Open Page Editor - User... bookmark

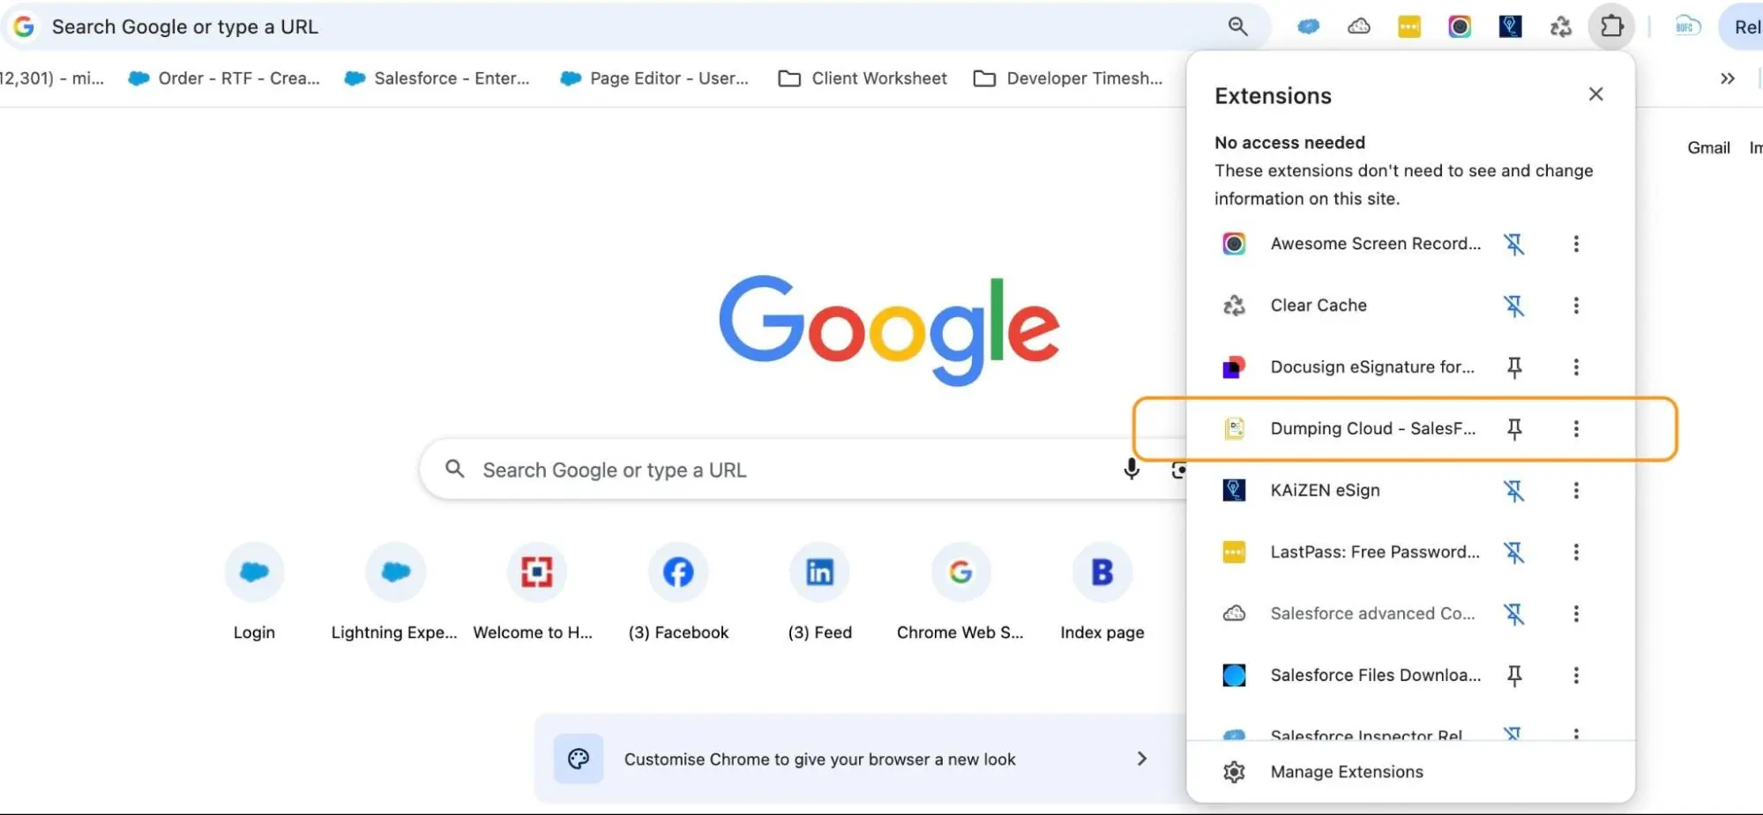654,78
